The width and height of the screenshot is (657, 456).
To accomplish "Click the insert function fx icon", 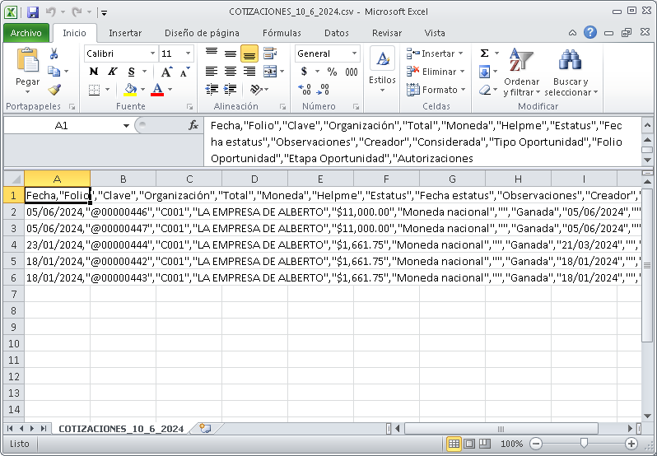I will tap(193, 126).
